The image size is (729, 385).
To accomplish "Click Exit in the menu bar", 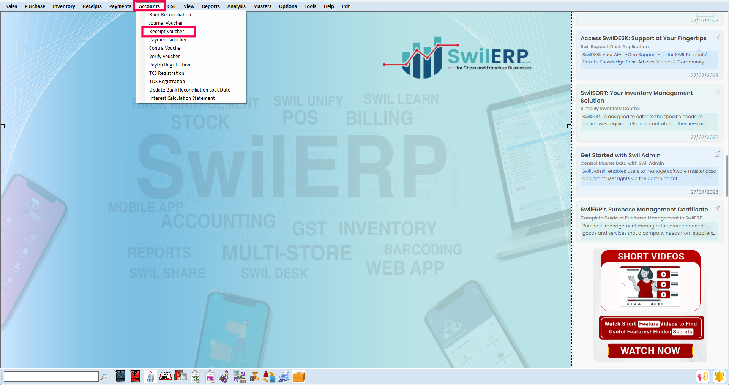I will [346, 6].
